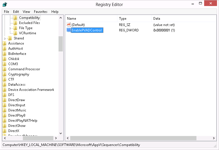Image resolution: width=219 pixels, height=150 pixels.
Task: Open the Favorites menu
Action: [x=41, y=12]
